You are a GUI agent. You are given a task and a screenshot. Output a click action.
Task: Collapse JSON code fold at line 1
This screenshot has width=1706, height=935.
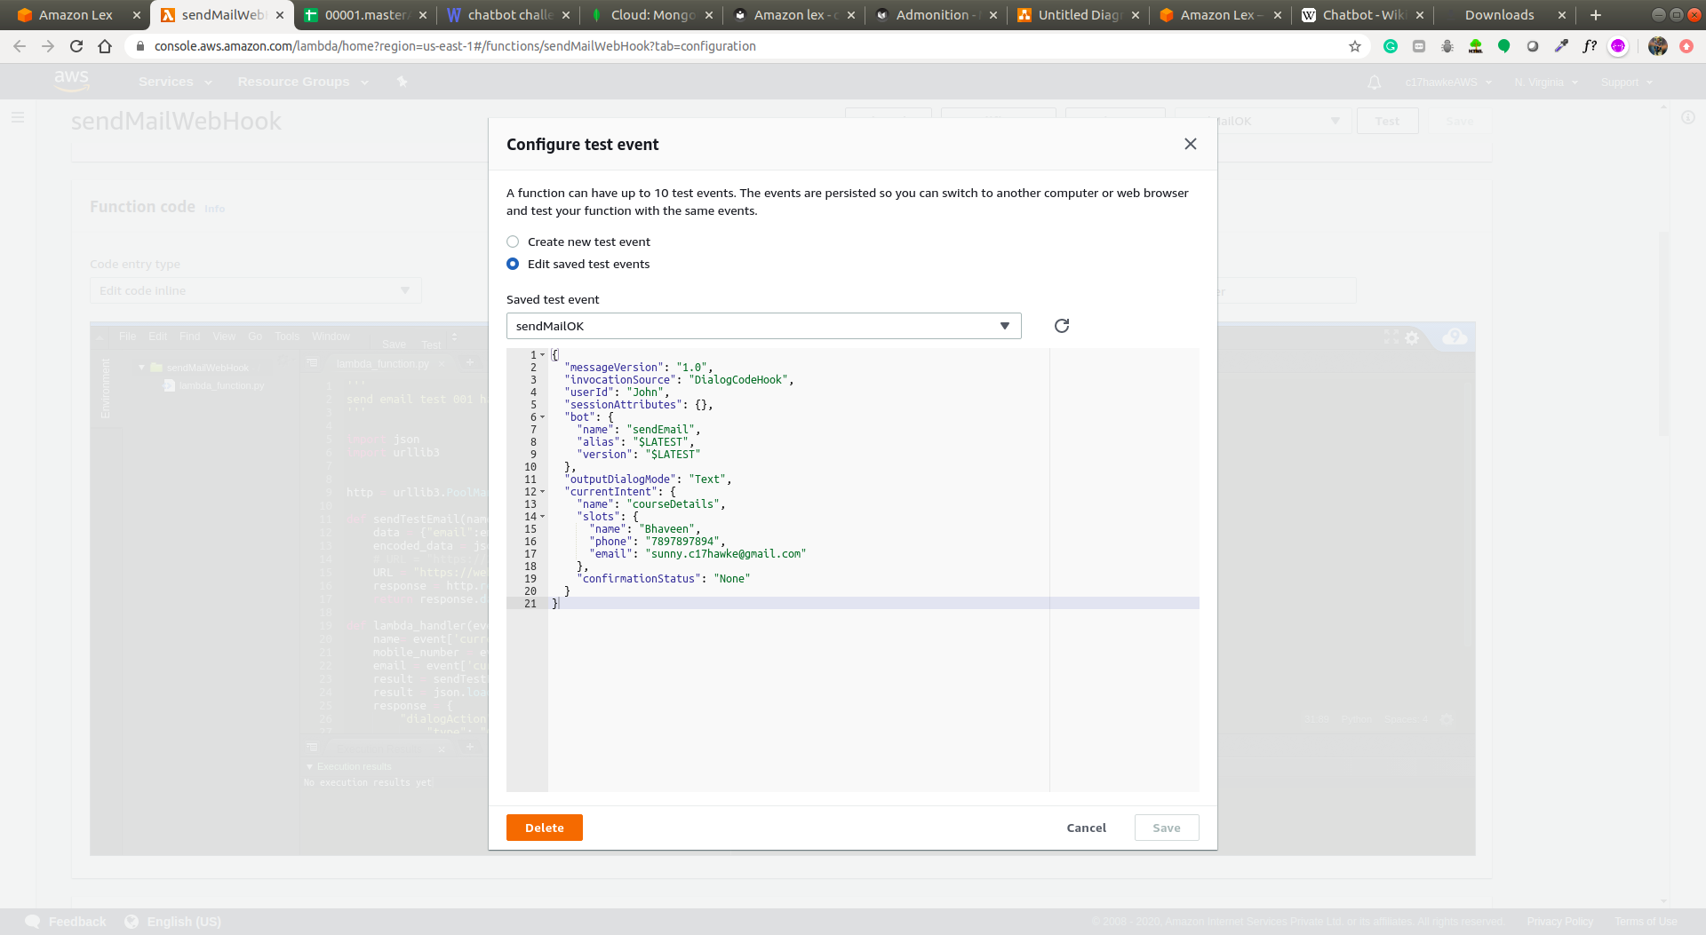543,354
